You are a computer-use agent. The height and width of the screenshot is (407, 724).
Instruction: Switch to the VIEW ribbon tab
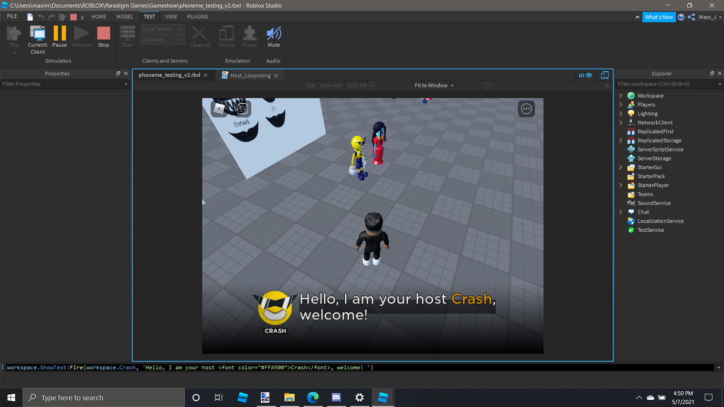click(x=171, y=17)
